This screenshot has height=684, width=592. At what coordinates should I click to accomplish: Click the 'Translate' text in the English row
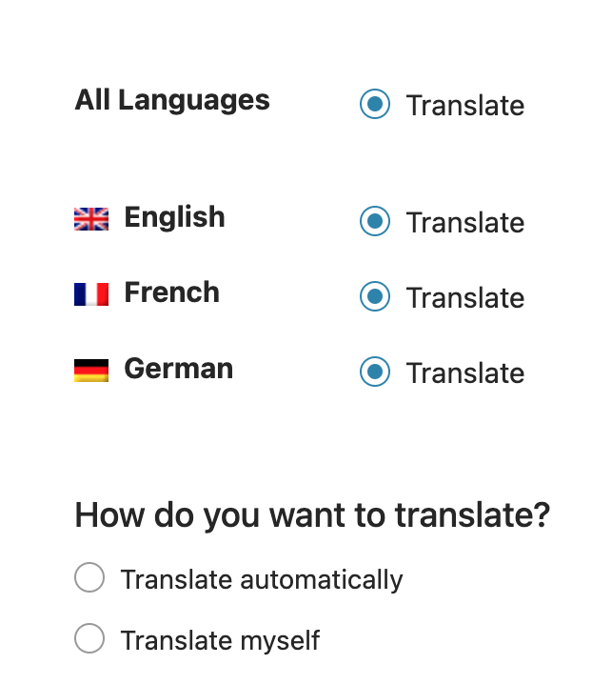coord(464,223)
